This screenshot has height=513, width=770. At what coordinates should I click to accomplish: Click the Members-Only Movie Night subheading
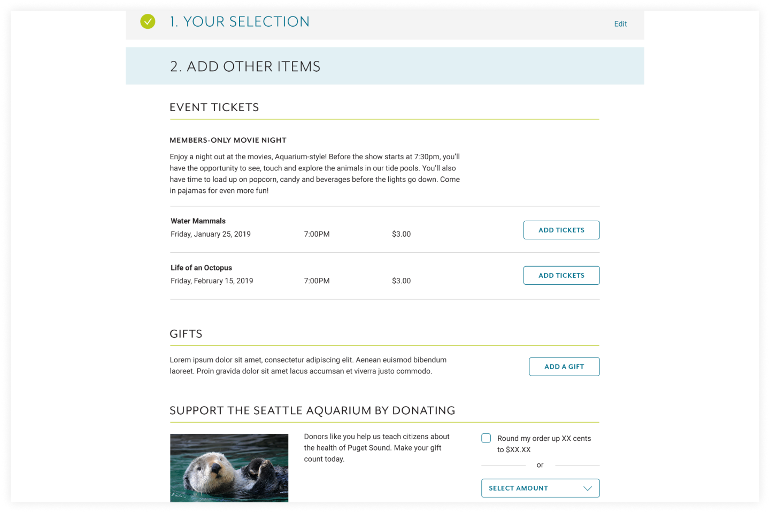228,140
